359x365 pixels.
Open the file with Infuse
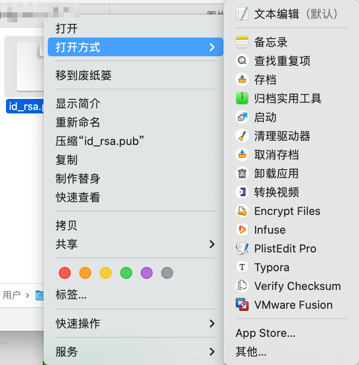[x=291, y=230]
